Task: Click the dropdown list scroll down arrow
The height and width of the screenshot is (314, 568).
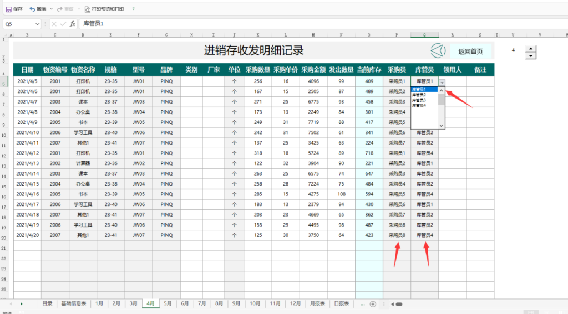Action: tap(441, 126)
